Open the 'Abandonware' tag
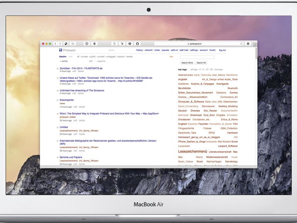The width and height of the screenshot is (297, 223). [186, 75]
